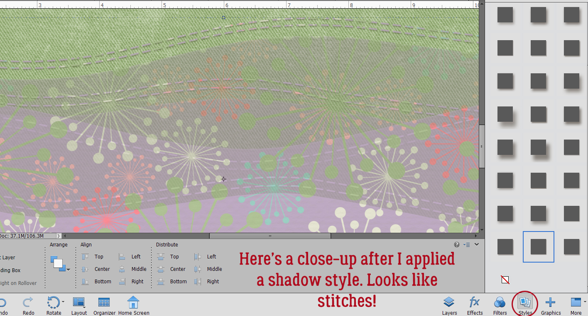Screen dimensions: 588x316
Task: Open the Rotate dropdown arrow
Action: pyautogui.click(x=63, y=302)
